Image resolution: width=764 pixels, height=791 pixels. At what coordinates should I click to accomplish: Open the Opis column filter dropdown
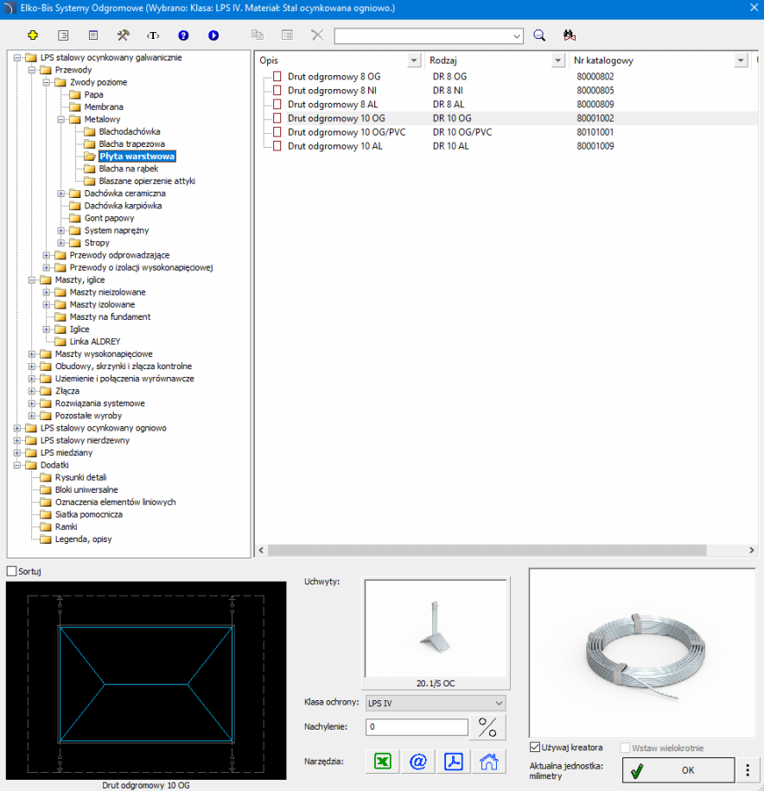pos(413,61)
